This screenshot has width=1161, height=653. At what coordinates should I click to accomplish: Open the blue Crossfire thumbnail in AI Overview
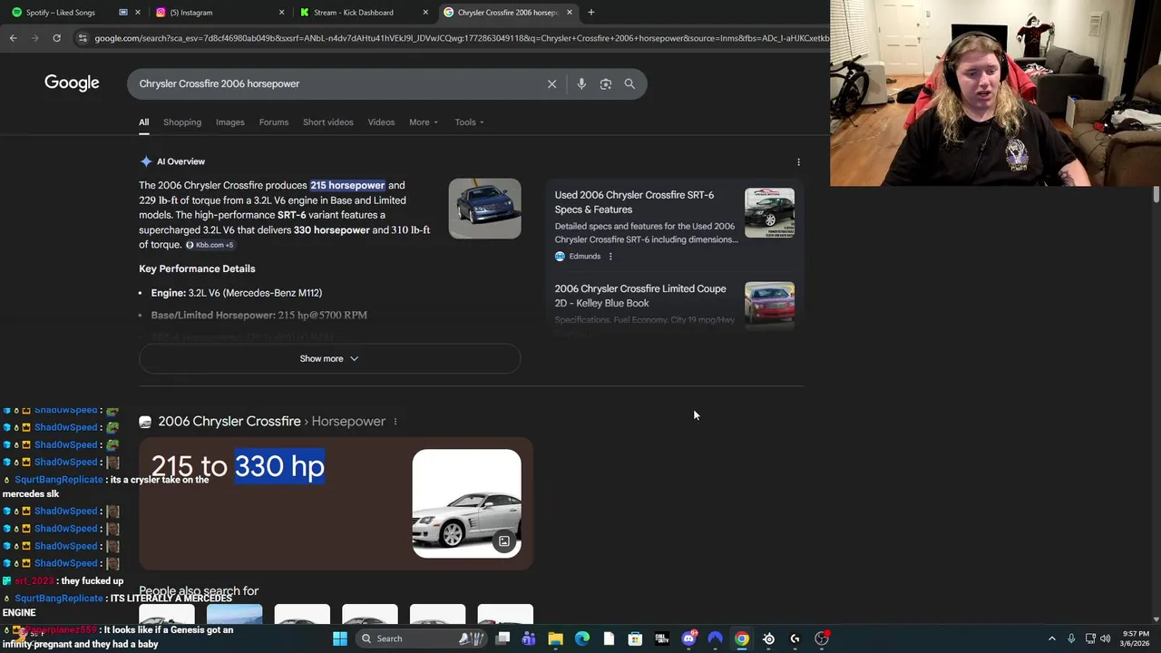484,209
